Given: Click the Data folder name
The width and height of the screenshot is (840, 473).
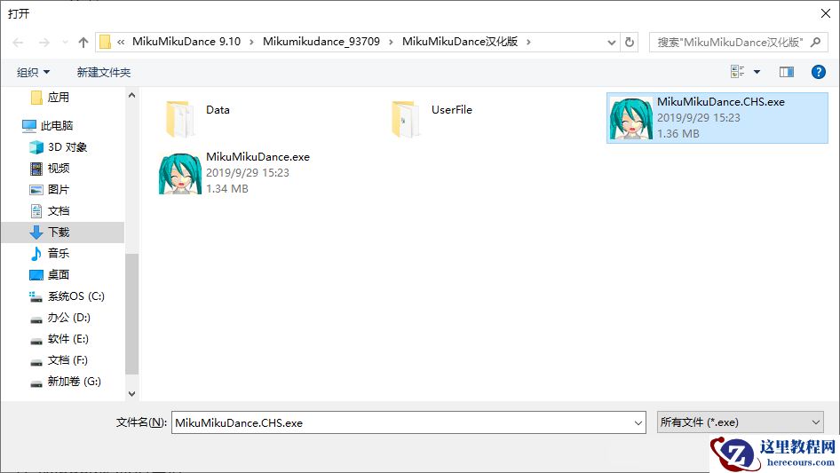Looking at the screenshot, I should [218, 110].
